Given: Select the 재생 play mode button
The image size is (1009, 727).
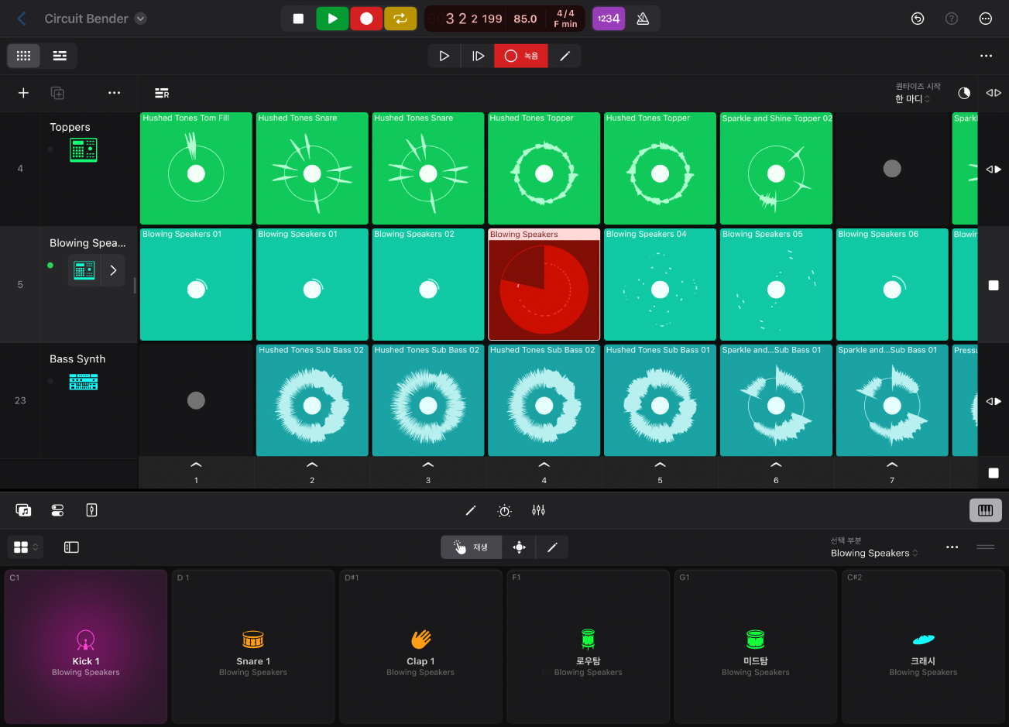Looking at the screenshot, I should tap(472, 547).
